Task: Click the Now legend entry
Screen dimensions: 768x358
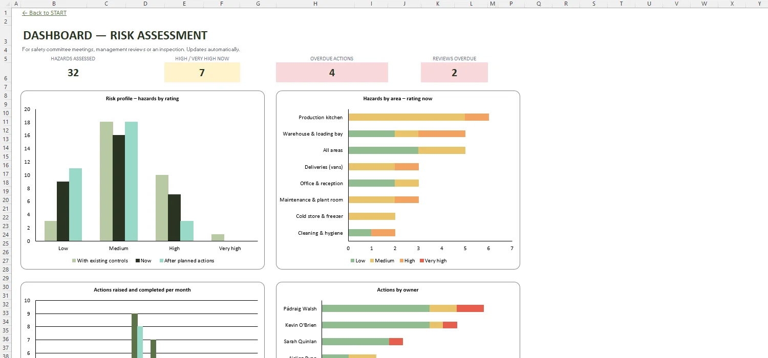Action: (143, 261)
